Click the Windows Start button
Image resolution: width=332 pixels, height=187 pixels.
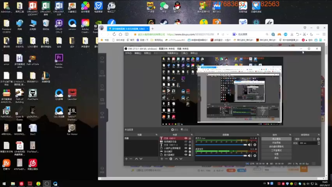4,184
